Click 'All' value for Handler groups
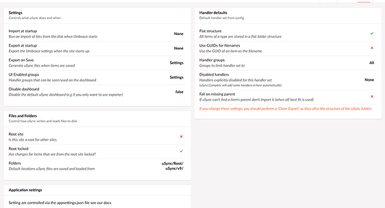Screen dimensions: 385x208 372,63
